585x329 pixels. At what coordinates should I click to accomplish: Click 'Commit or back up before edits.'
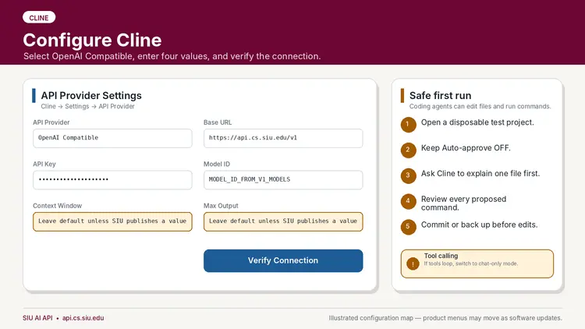point(480,225)
